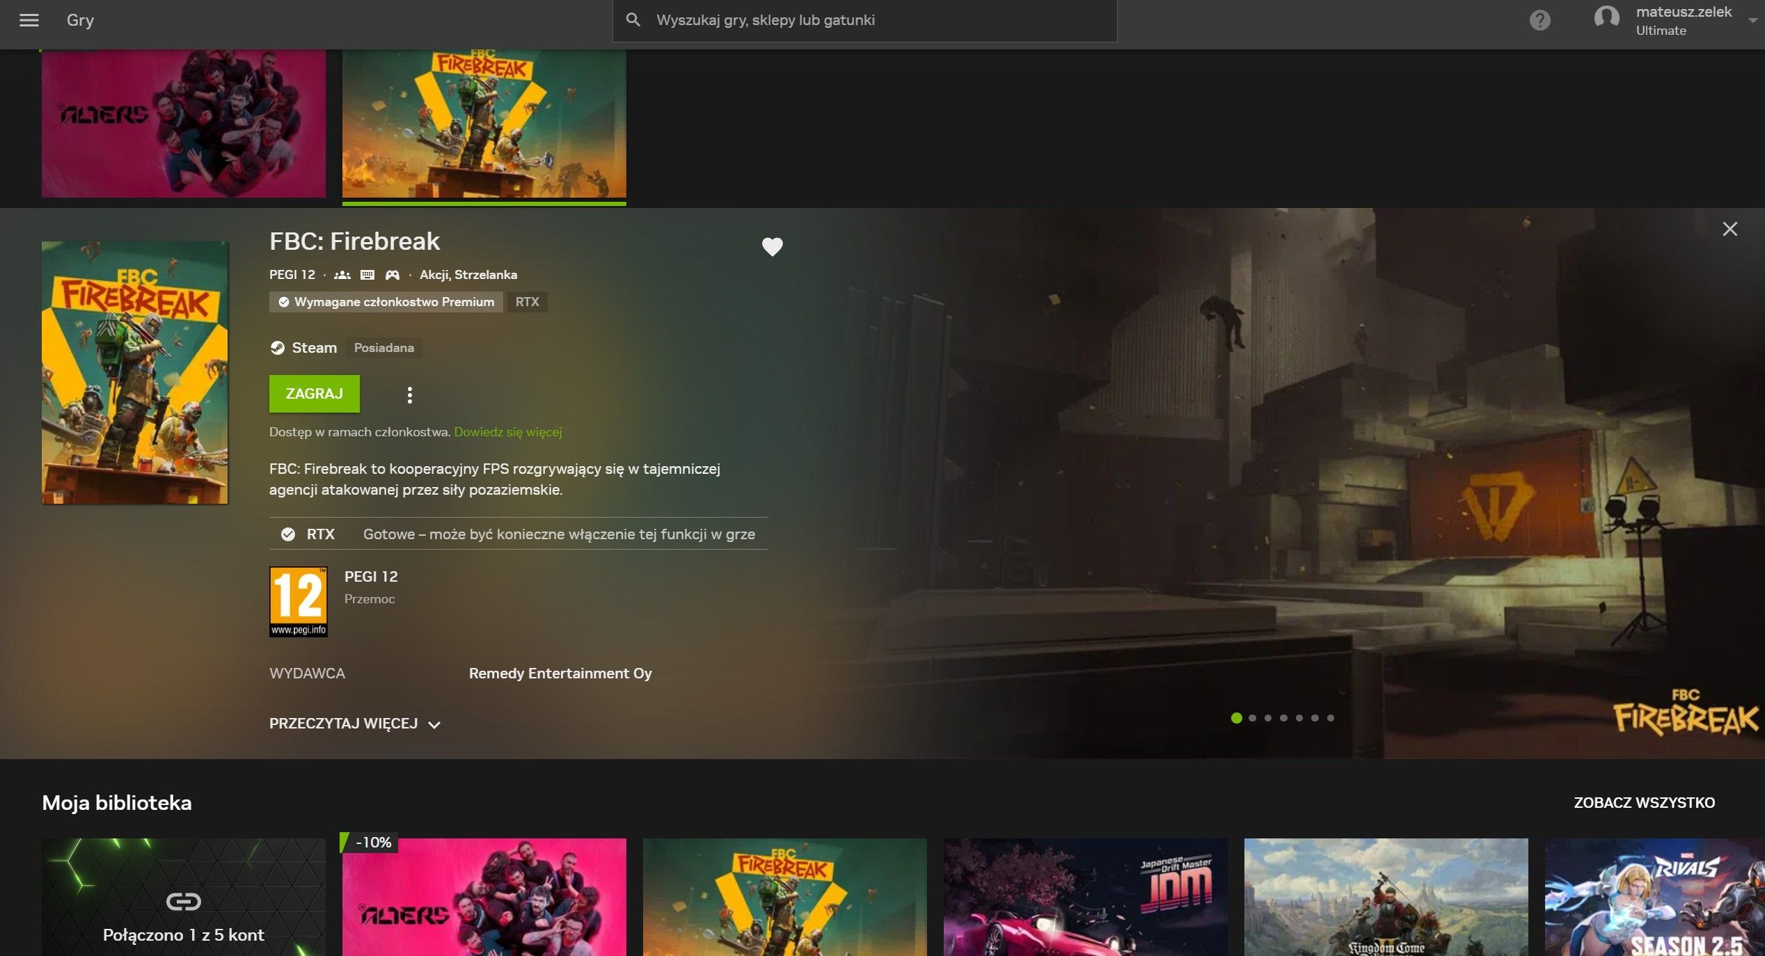The height and width of the screenshot is (956, 1765).
Task: Toggle the favorite heart for FBC: Firebreak
Action: 772,246
